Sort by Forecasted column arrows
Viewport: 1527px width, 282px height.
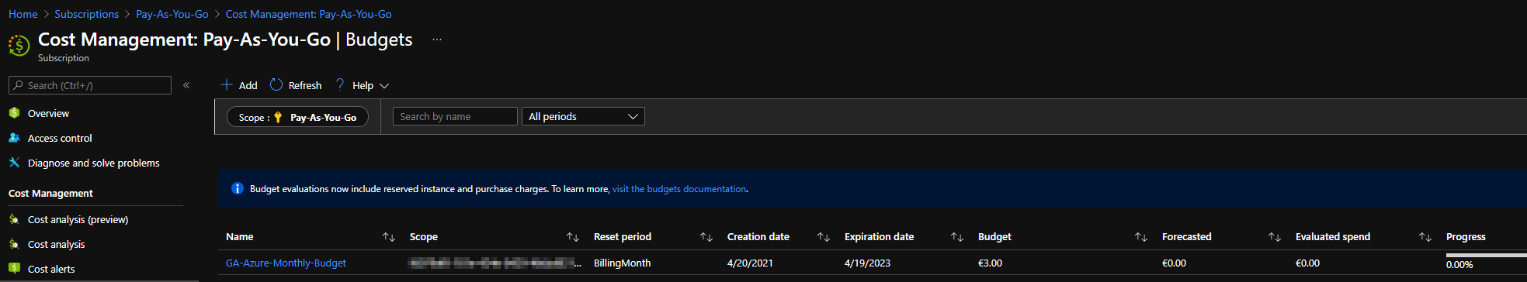(1275, 237)
